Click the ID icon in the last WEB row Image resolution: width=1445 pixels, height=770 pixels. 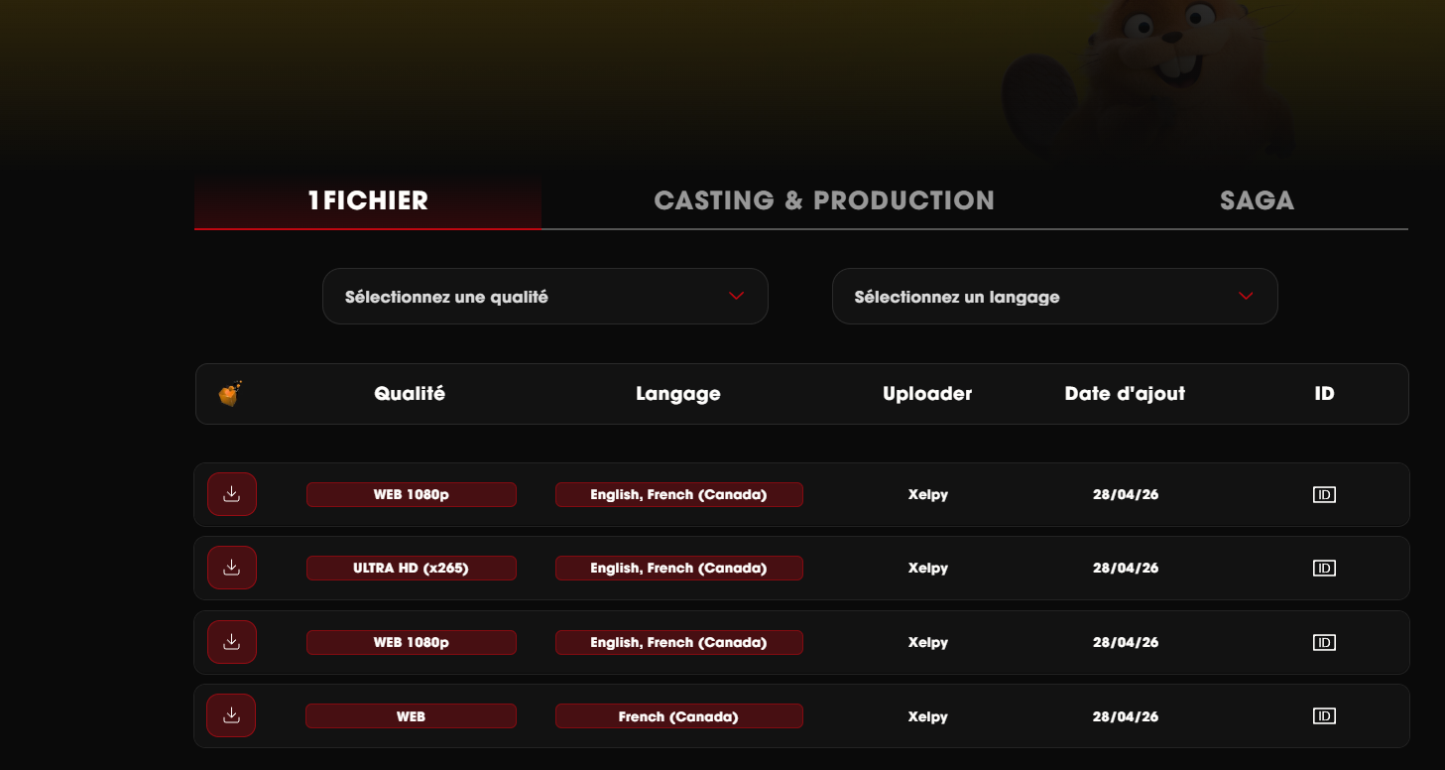click(x=1324, y=716)
